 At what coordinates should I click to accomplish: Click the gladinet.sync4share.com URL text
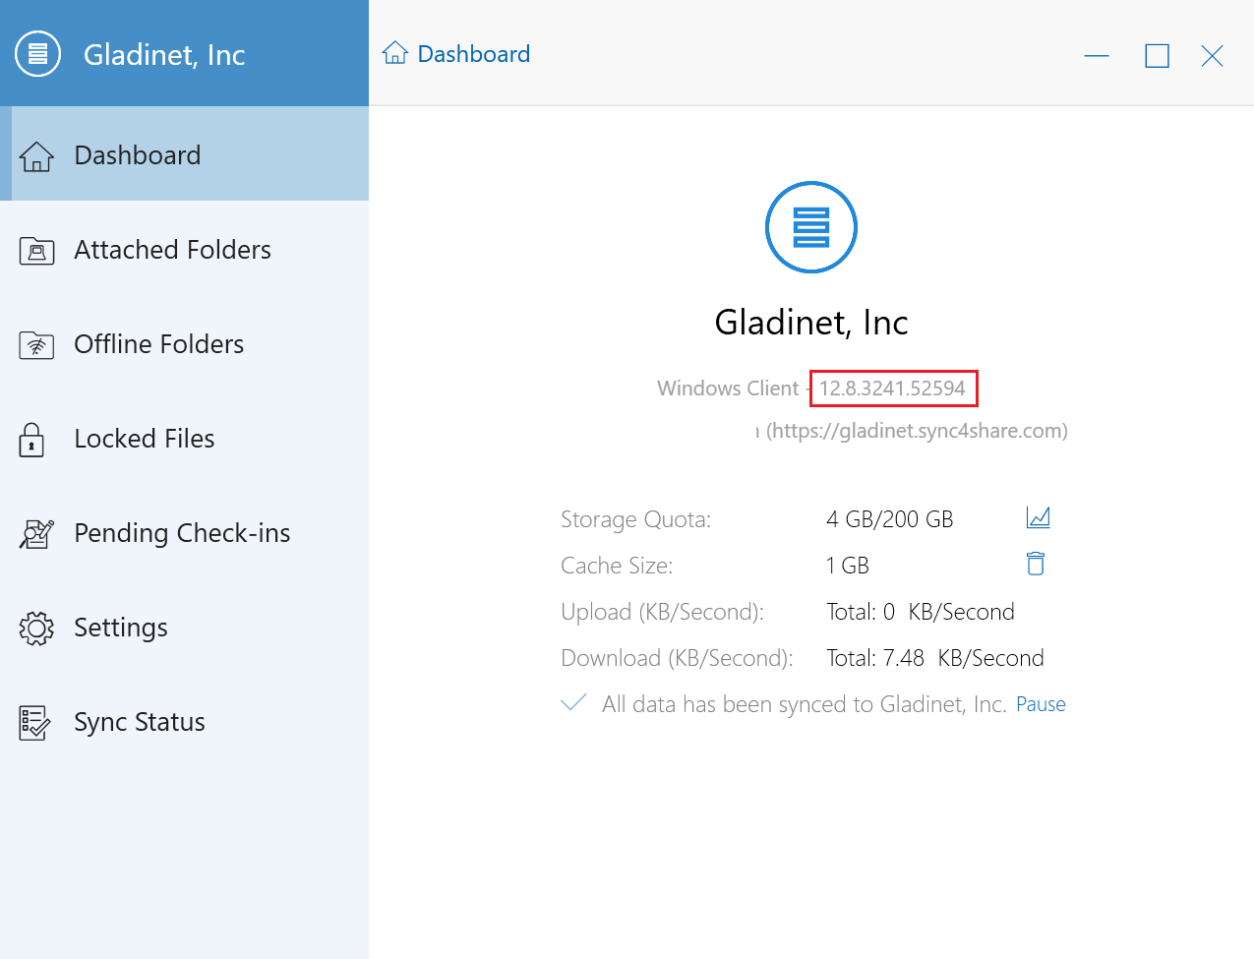click(917, 431)
